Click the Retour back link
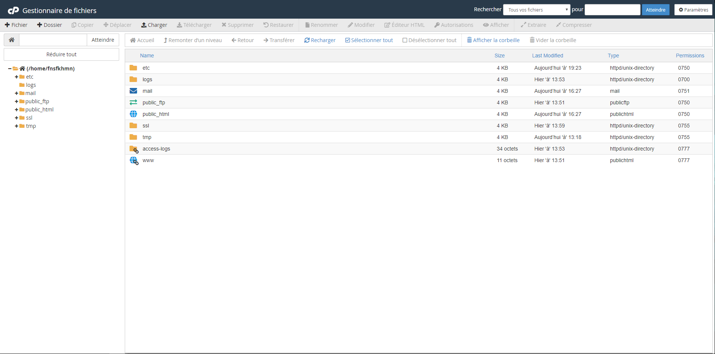The image size is (715, 354). [243, 40]
